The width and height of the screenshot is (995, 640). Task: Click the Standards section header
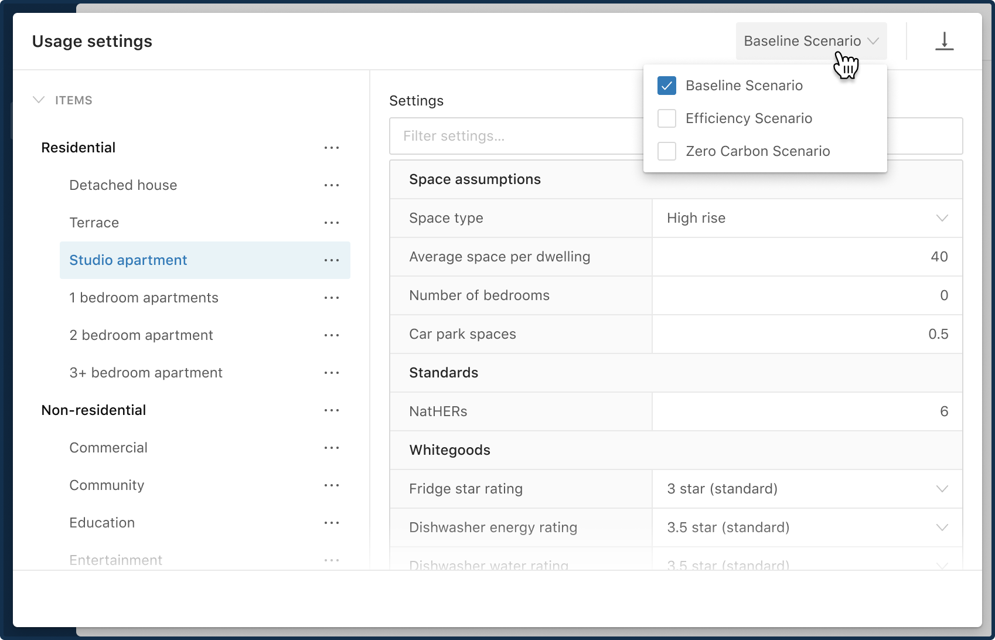[676, 373]
